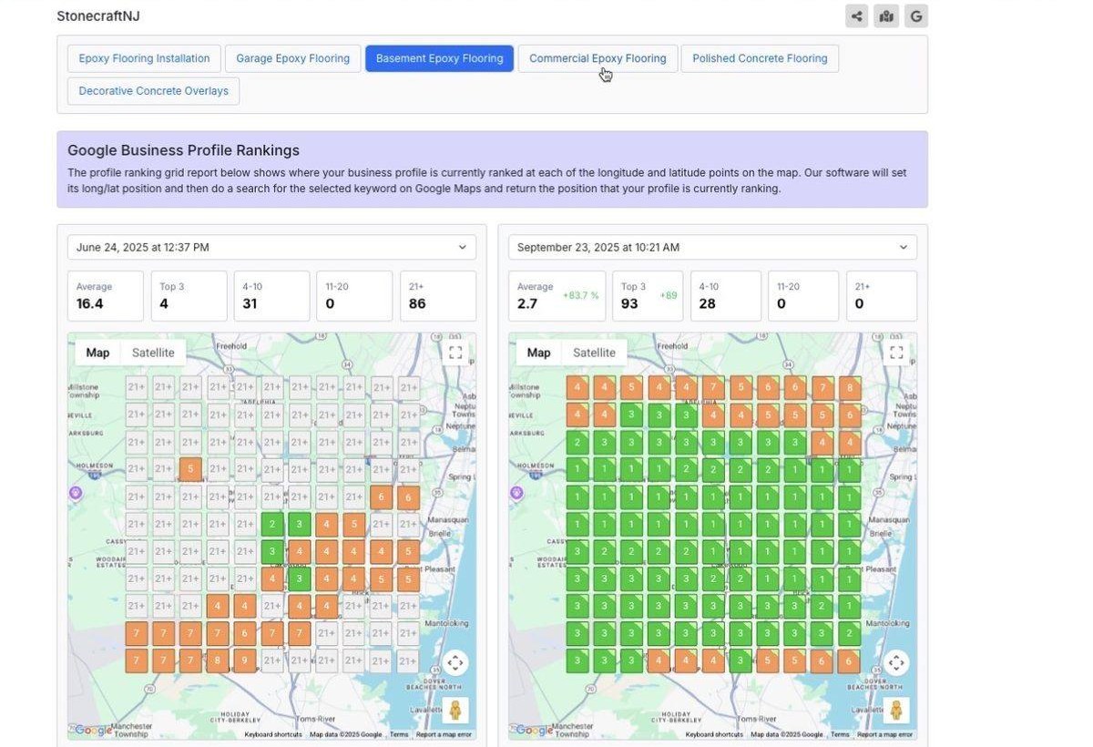
Task: Click map camera controls on left map
Action: point(455,662)
